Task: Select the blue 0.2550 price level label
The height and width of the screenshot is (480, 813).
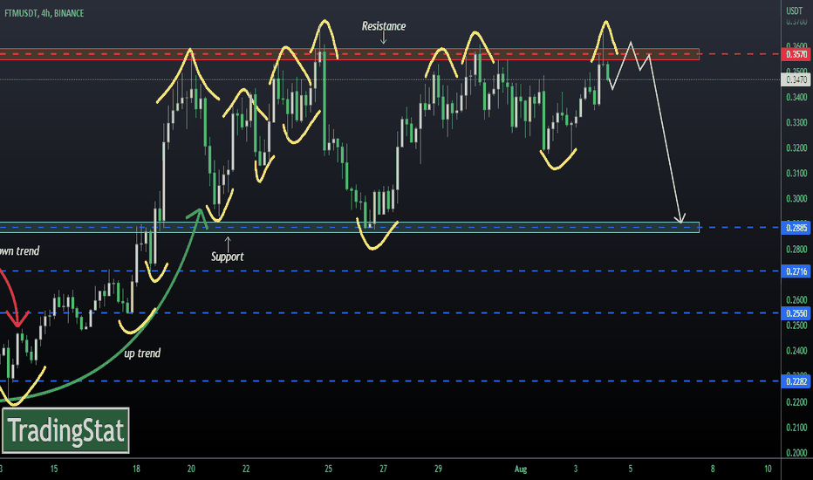Action: coord(796,313)
